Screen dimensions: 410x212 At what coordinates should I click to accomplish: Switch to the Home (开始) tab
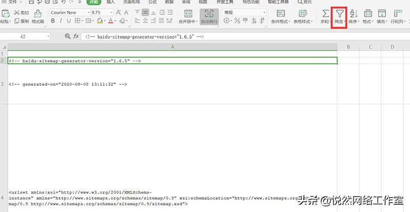94,2
